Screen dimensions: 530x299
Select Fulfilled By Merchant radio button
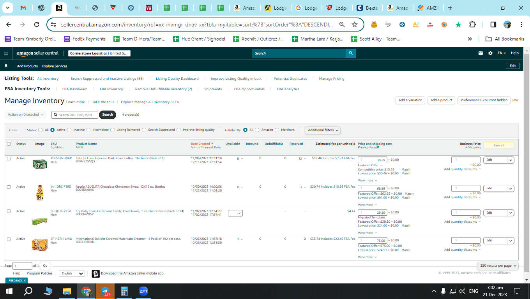pyautogui.click(x=277, y=130)
